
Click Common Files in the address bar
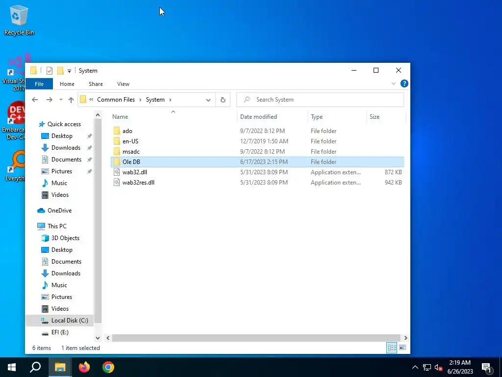[116, 100]
